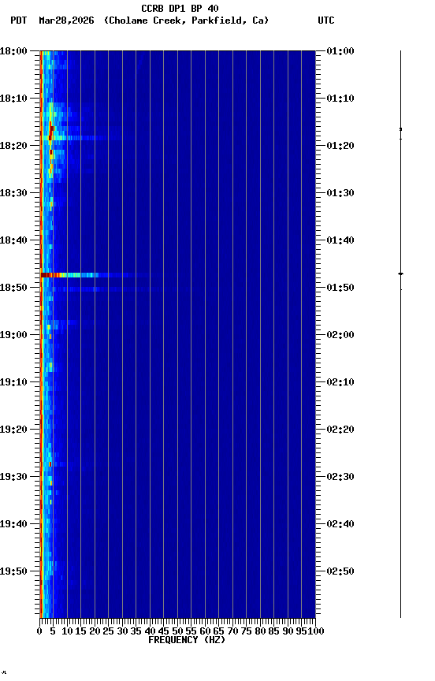Click the "FREQUENCY (HZ)" axis title

[x=187, y=640]
